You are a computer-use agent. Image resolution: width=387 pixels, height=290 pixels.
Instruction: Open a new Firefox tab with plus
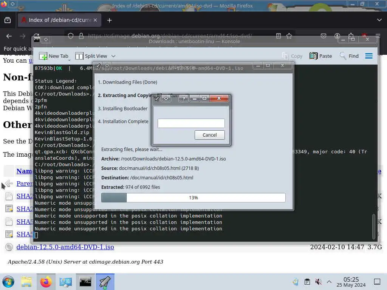[x=109, y=20]
